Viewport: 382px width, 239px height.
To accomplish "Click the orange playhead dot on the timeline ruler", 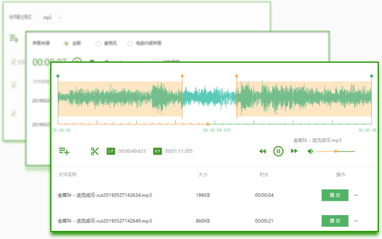I will click(208, 124).
